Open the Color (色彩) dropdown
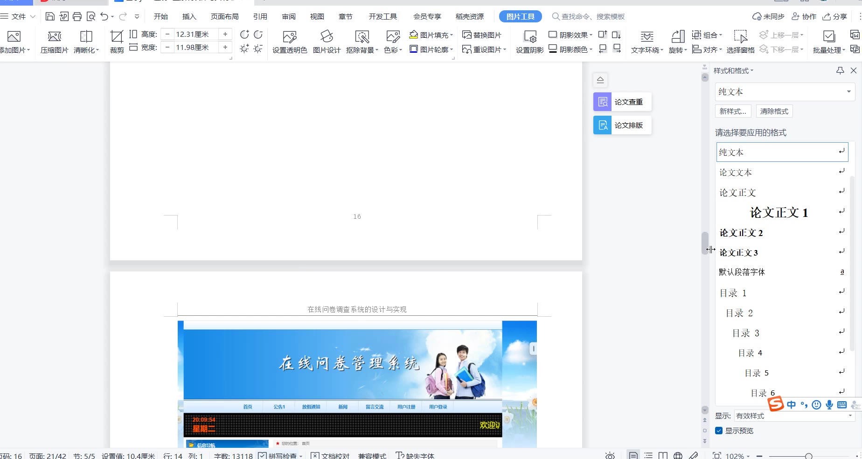 (x=393, y=50)
